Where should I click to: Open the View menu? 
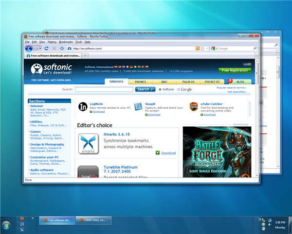42,42
